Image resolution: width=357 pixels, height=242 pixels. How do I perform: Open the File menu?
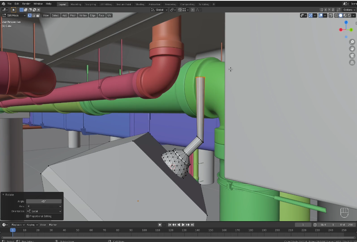[x=9, y=4]
